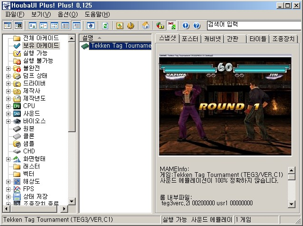Click in the 검색어 입력 search field
Image resolution: width=303 pixels, height=226 pixels.
click(254, 25)
